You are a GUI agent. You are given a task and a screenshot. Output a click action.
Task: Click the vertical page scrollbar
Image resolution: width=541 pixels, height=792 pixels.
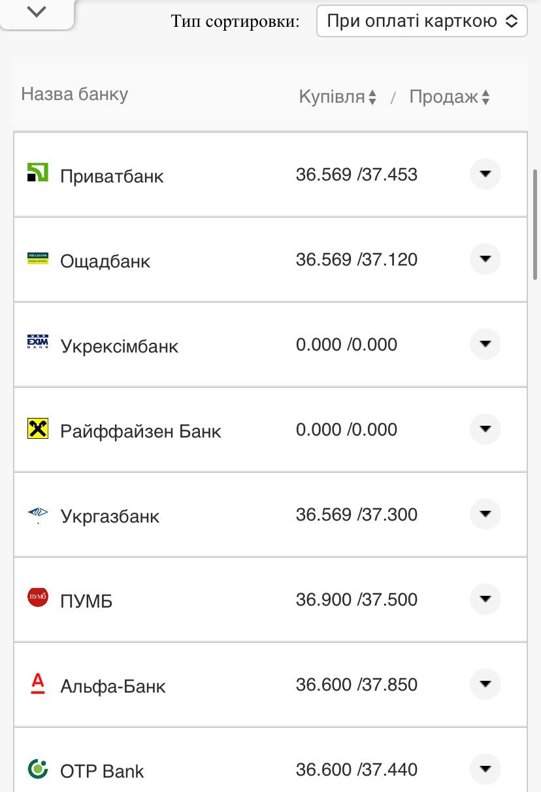coord(536,222)
